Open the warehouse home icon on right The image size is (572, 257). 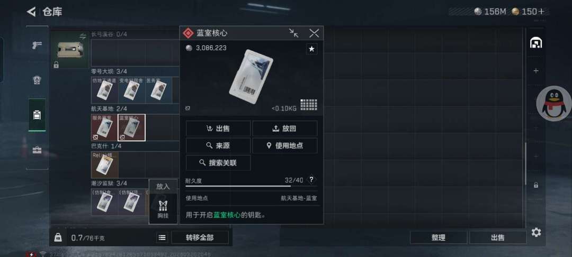point(535,43)
